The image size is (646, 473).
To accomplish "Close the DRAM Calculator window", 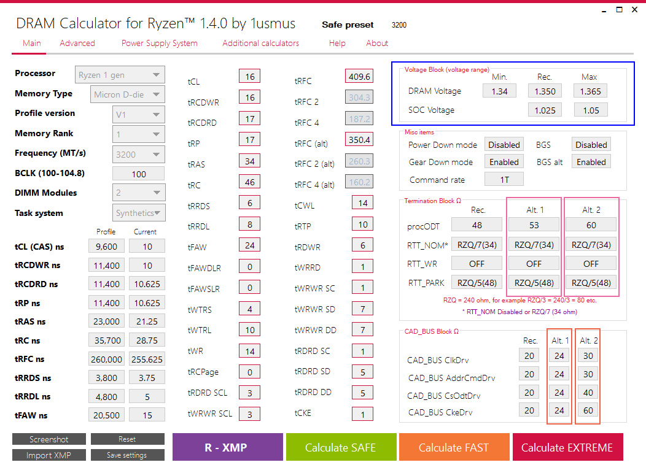I will click(x=635, y=9).
